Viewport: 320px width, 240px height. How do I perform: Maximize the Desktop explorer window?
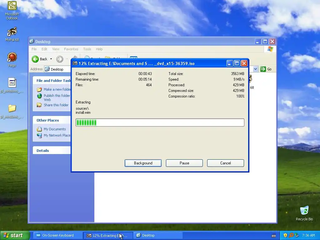265,42
